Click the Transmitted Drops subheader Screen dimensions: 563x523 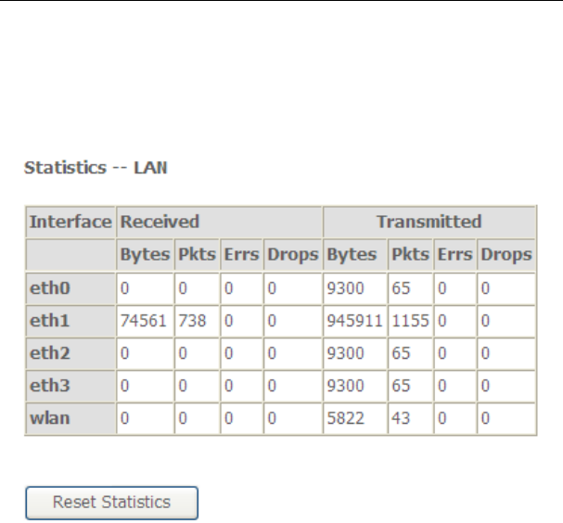(506, 254)
